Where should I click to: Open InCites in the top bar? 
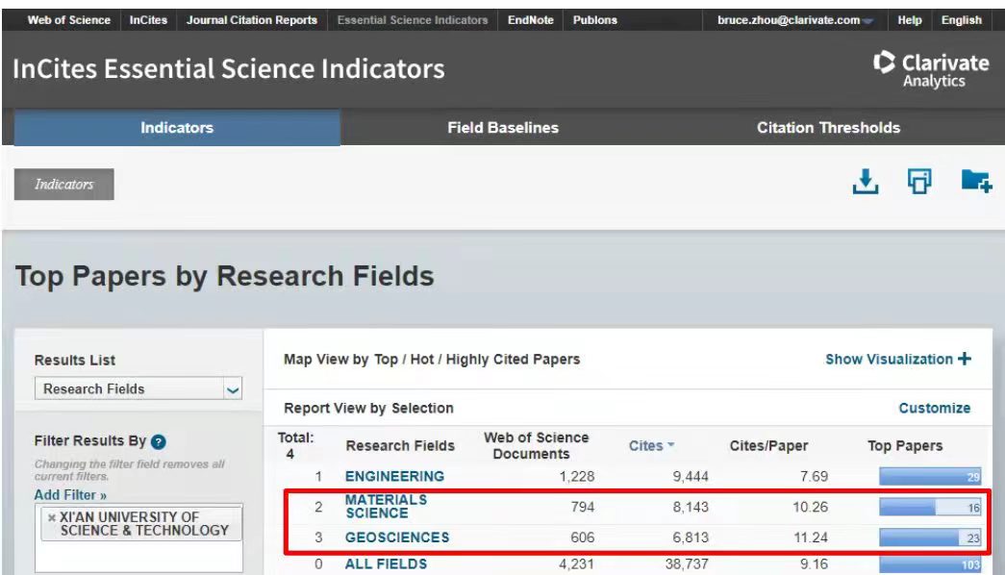[148, 20]
